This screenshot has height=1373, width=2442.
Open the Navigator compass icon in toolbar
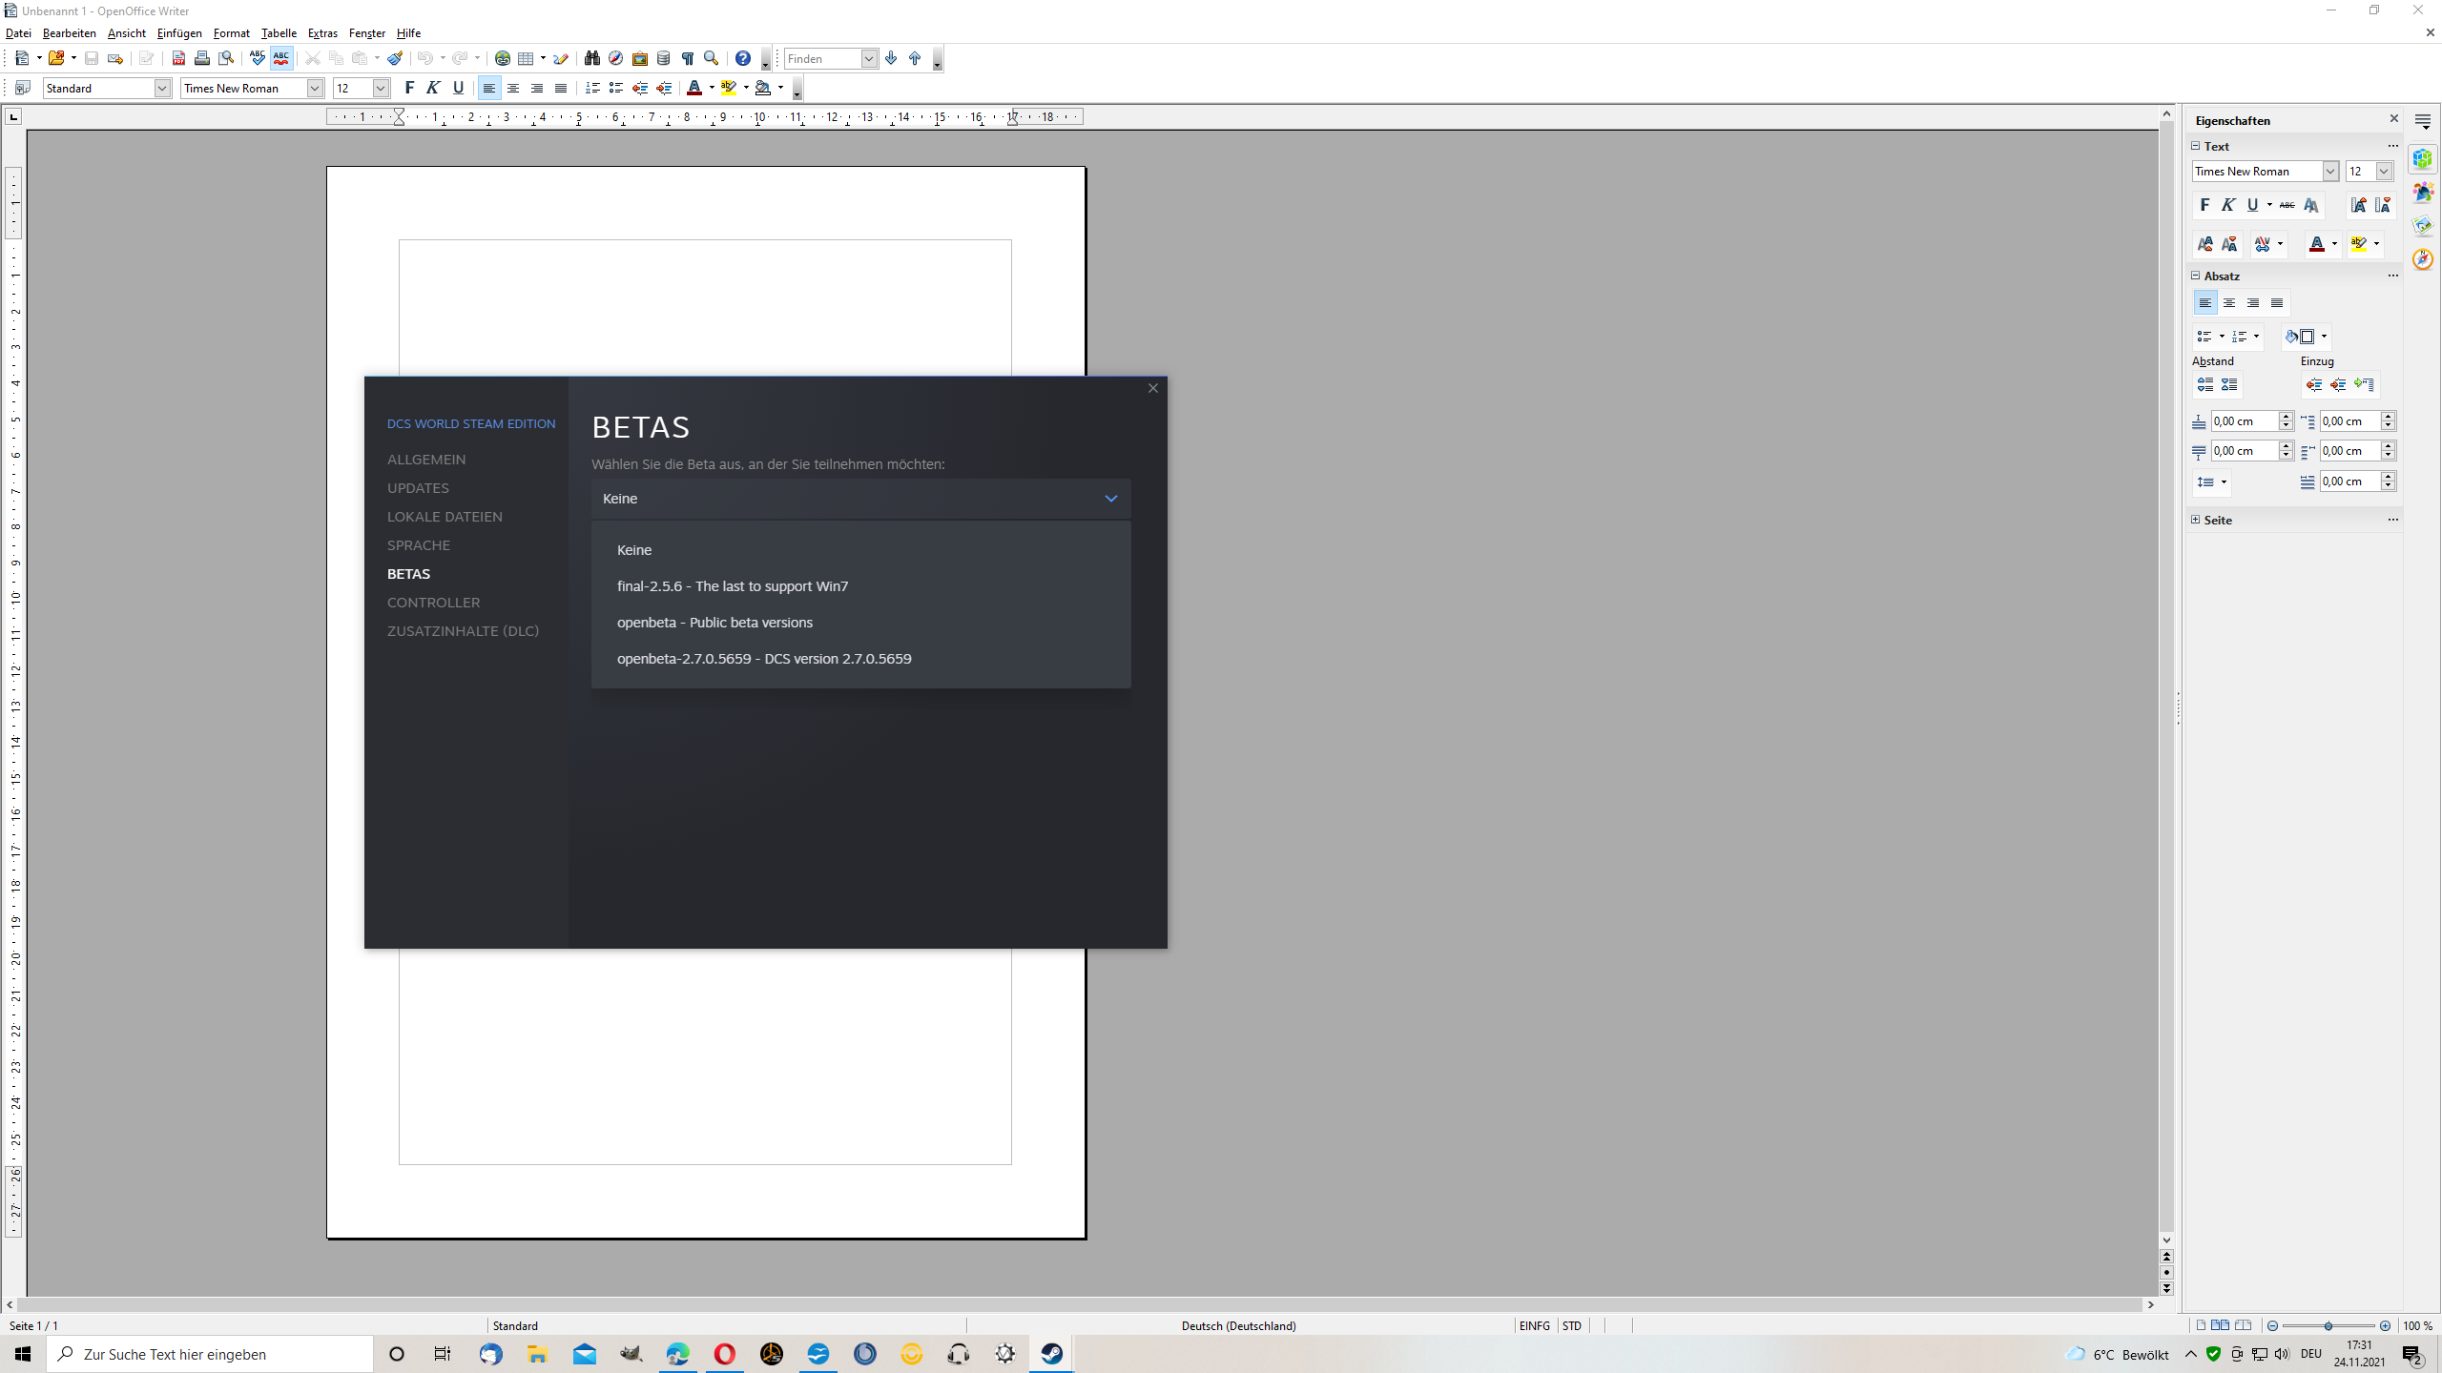616,58
